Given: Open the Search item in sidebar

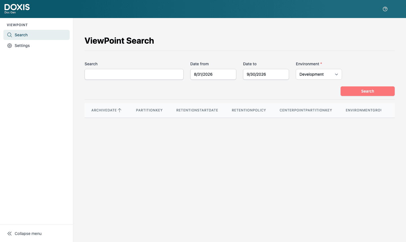Looking at the screenshot, I should (36, 35).
